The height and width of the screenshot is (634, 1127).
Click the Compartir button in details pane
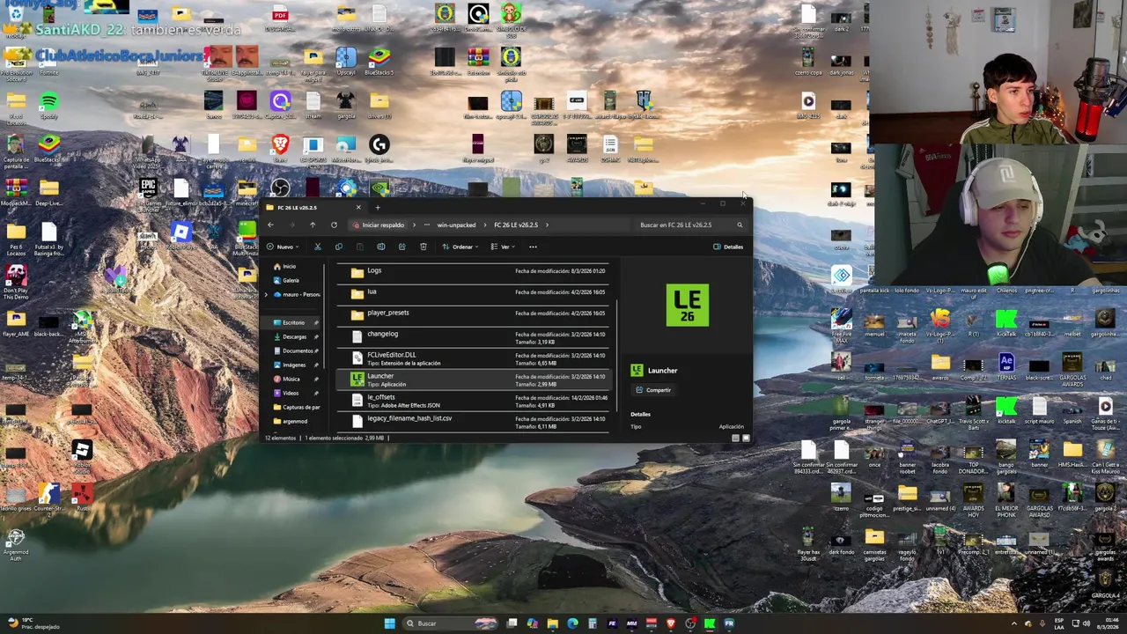click(x=653, y=390)
